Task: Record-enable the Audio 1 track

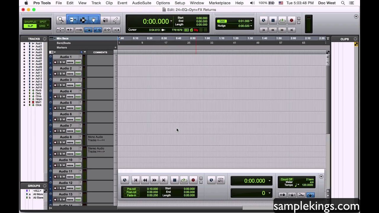Action: (55, 62)
